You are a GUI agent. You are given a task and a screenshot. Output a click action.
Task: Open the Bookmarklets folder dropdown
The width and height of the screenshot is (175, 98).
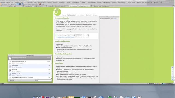click(92, 2)
